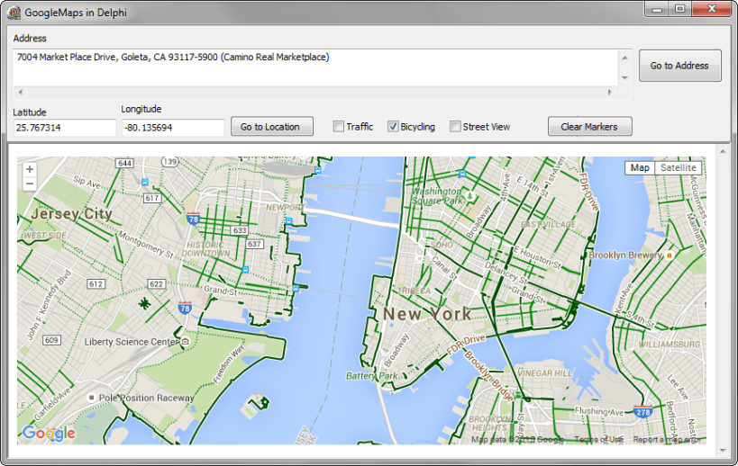
Task: Click the GoogleMaps in Delphi app icon
Action: (x=14, y=13)
